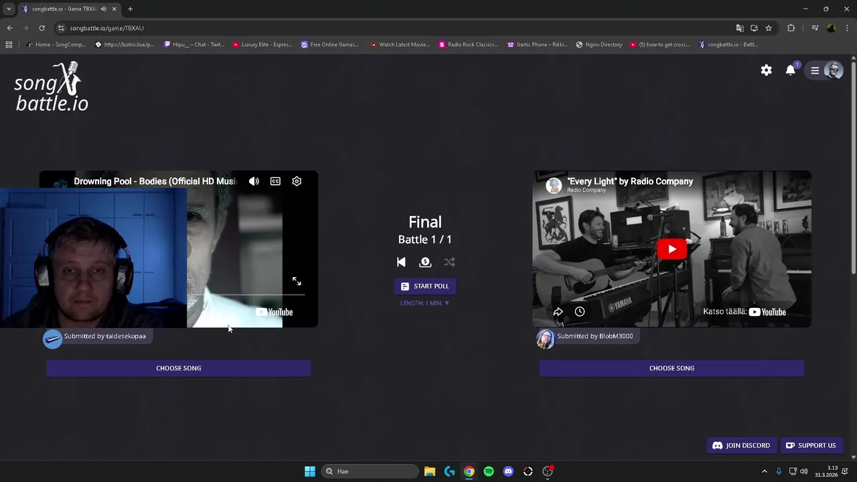
Task: Mute the tab via its speaker icon
Action: pos(103,9)
